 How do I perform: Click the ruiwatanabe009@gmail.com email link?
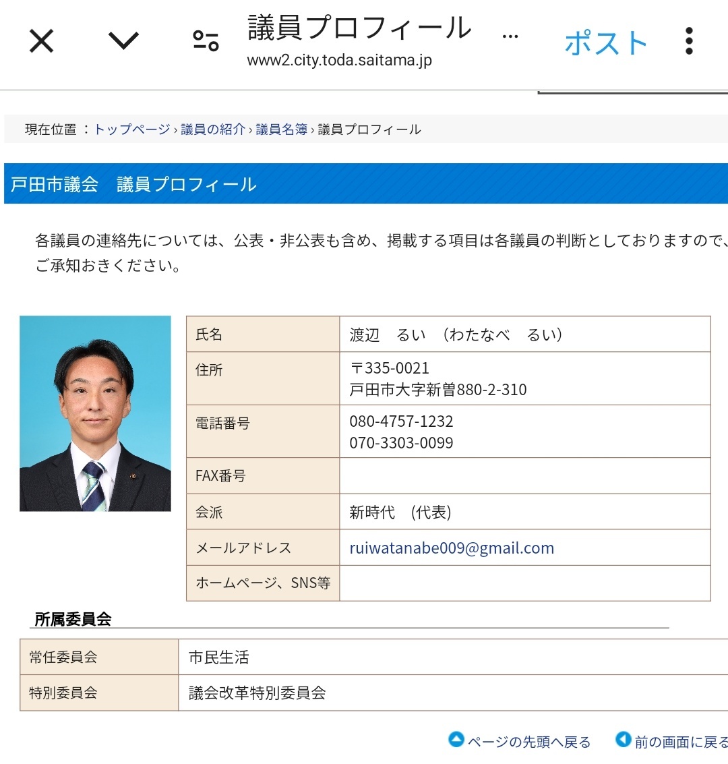click(451, 548)
